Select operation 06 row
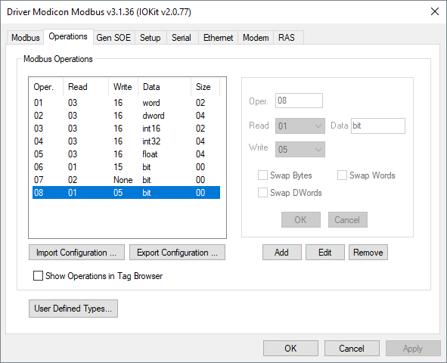This screenshot has width=447, height=363. pos(126,166)
